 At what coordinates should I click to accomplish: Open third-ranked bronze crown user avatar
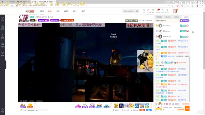click(x=160, y=37)
